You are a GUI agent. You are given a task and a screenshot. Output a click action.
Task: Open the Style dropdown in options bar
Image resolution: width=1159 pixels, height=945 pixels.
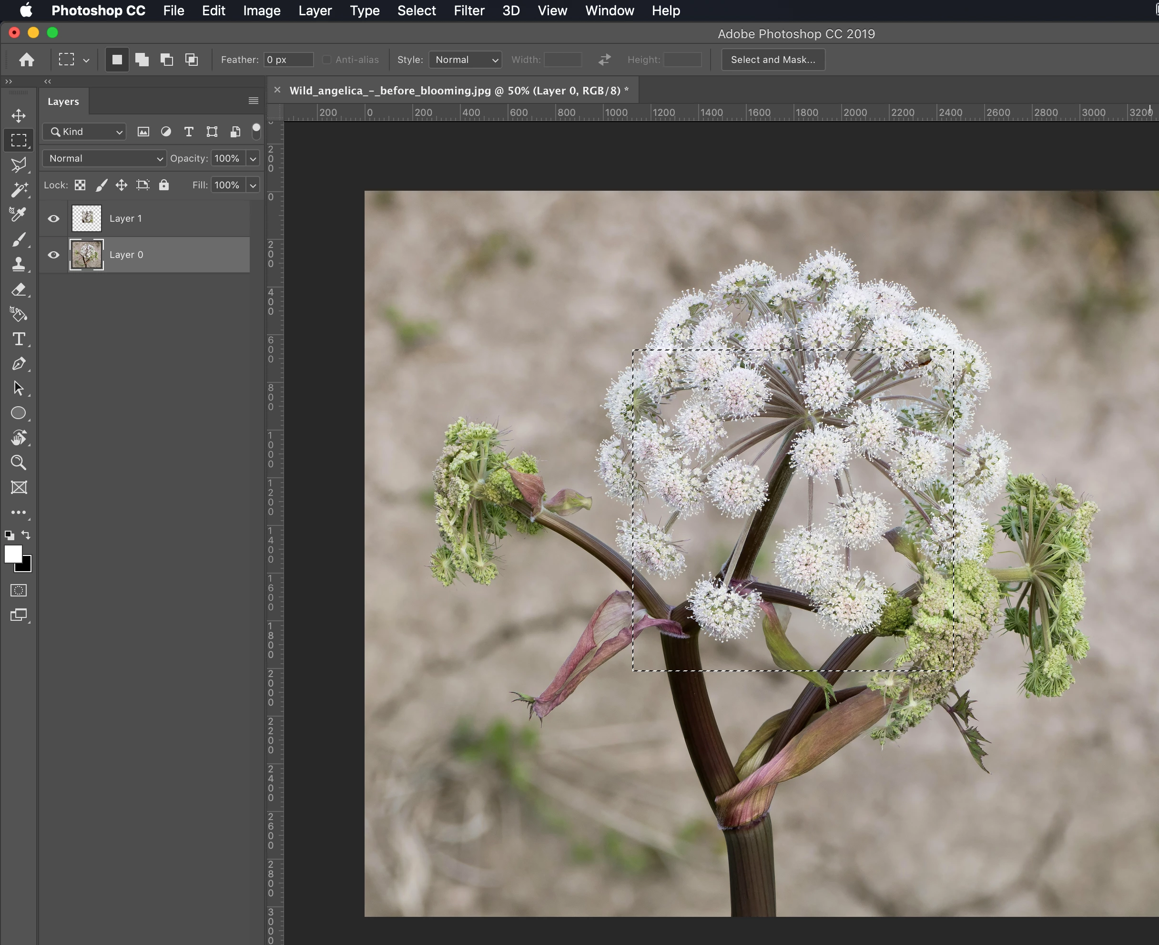coord(465,59)
